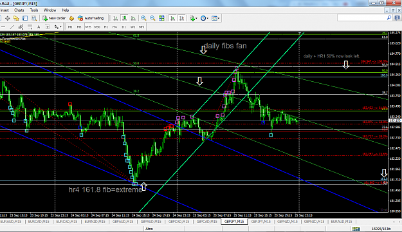Image resolution: width=402 pixels, height=232 pixels.
Task: Select the text label tool
Action: point(48,27)
